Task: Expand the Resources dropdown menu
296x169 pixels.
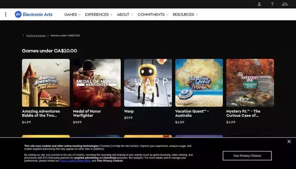Action: pos(185,14)
